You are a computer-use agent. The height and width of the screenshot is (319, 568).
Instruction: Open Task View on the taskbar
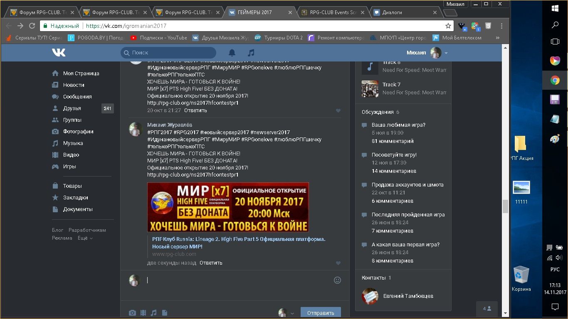coord(555,42)
